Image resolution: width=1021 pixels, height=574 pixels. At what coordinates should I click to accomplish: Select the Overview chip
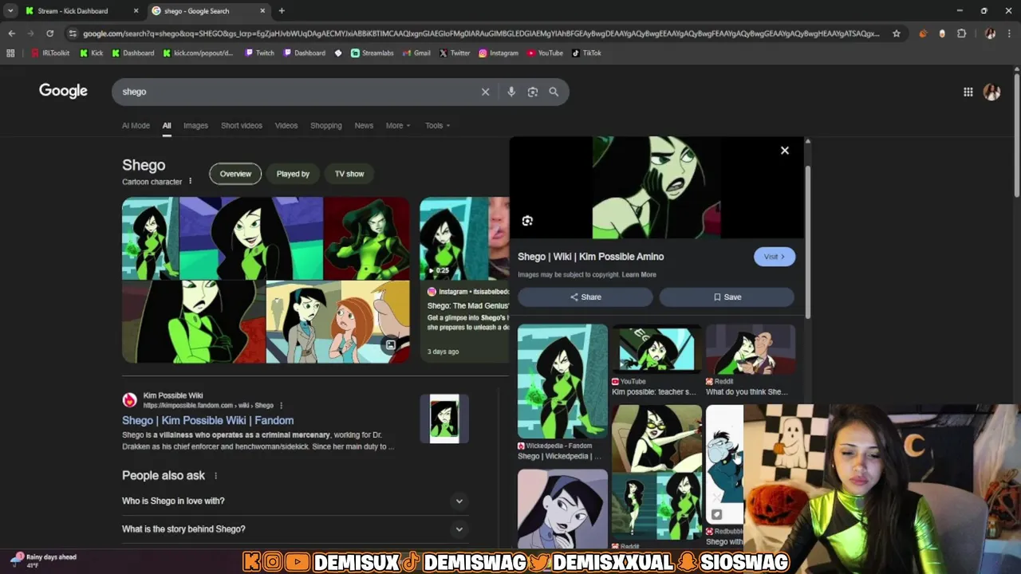click(235, 174)
